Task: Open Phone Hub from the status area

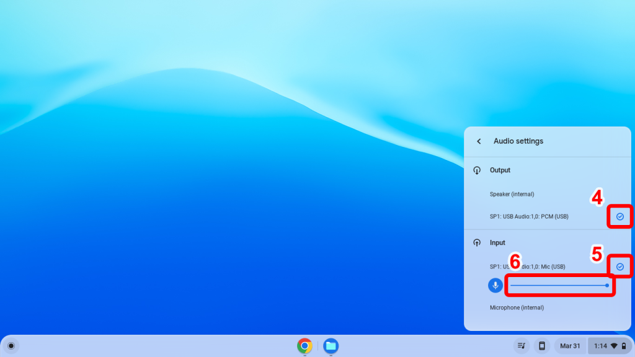Action: click(542, 346)
